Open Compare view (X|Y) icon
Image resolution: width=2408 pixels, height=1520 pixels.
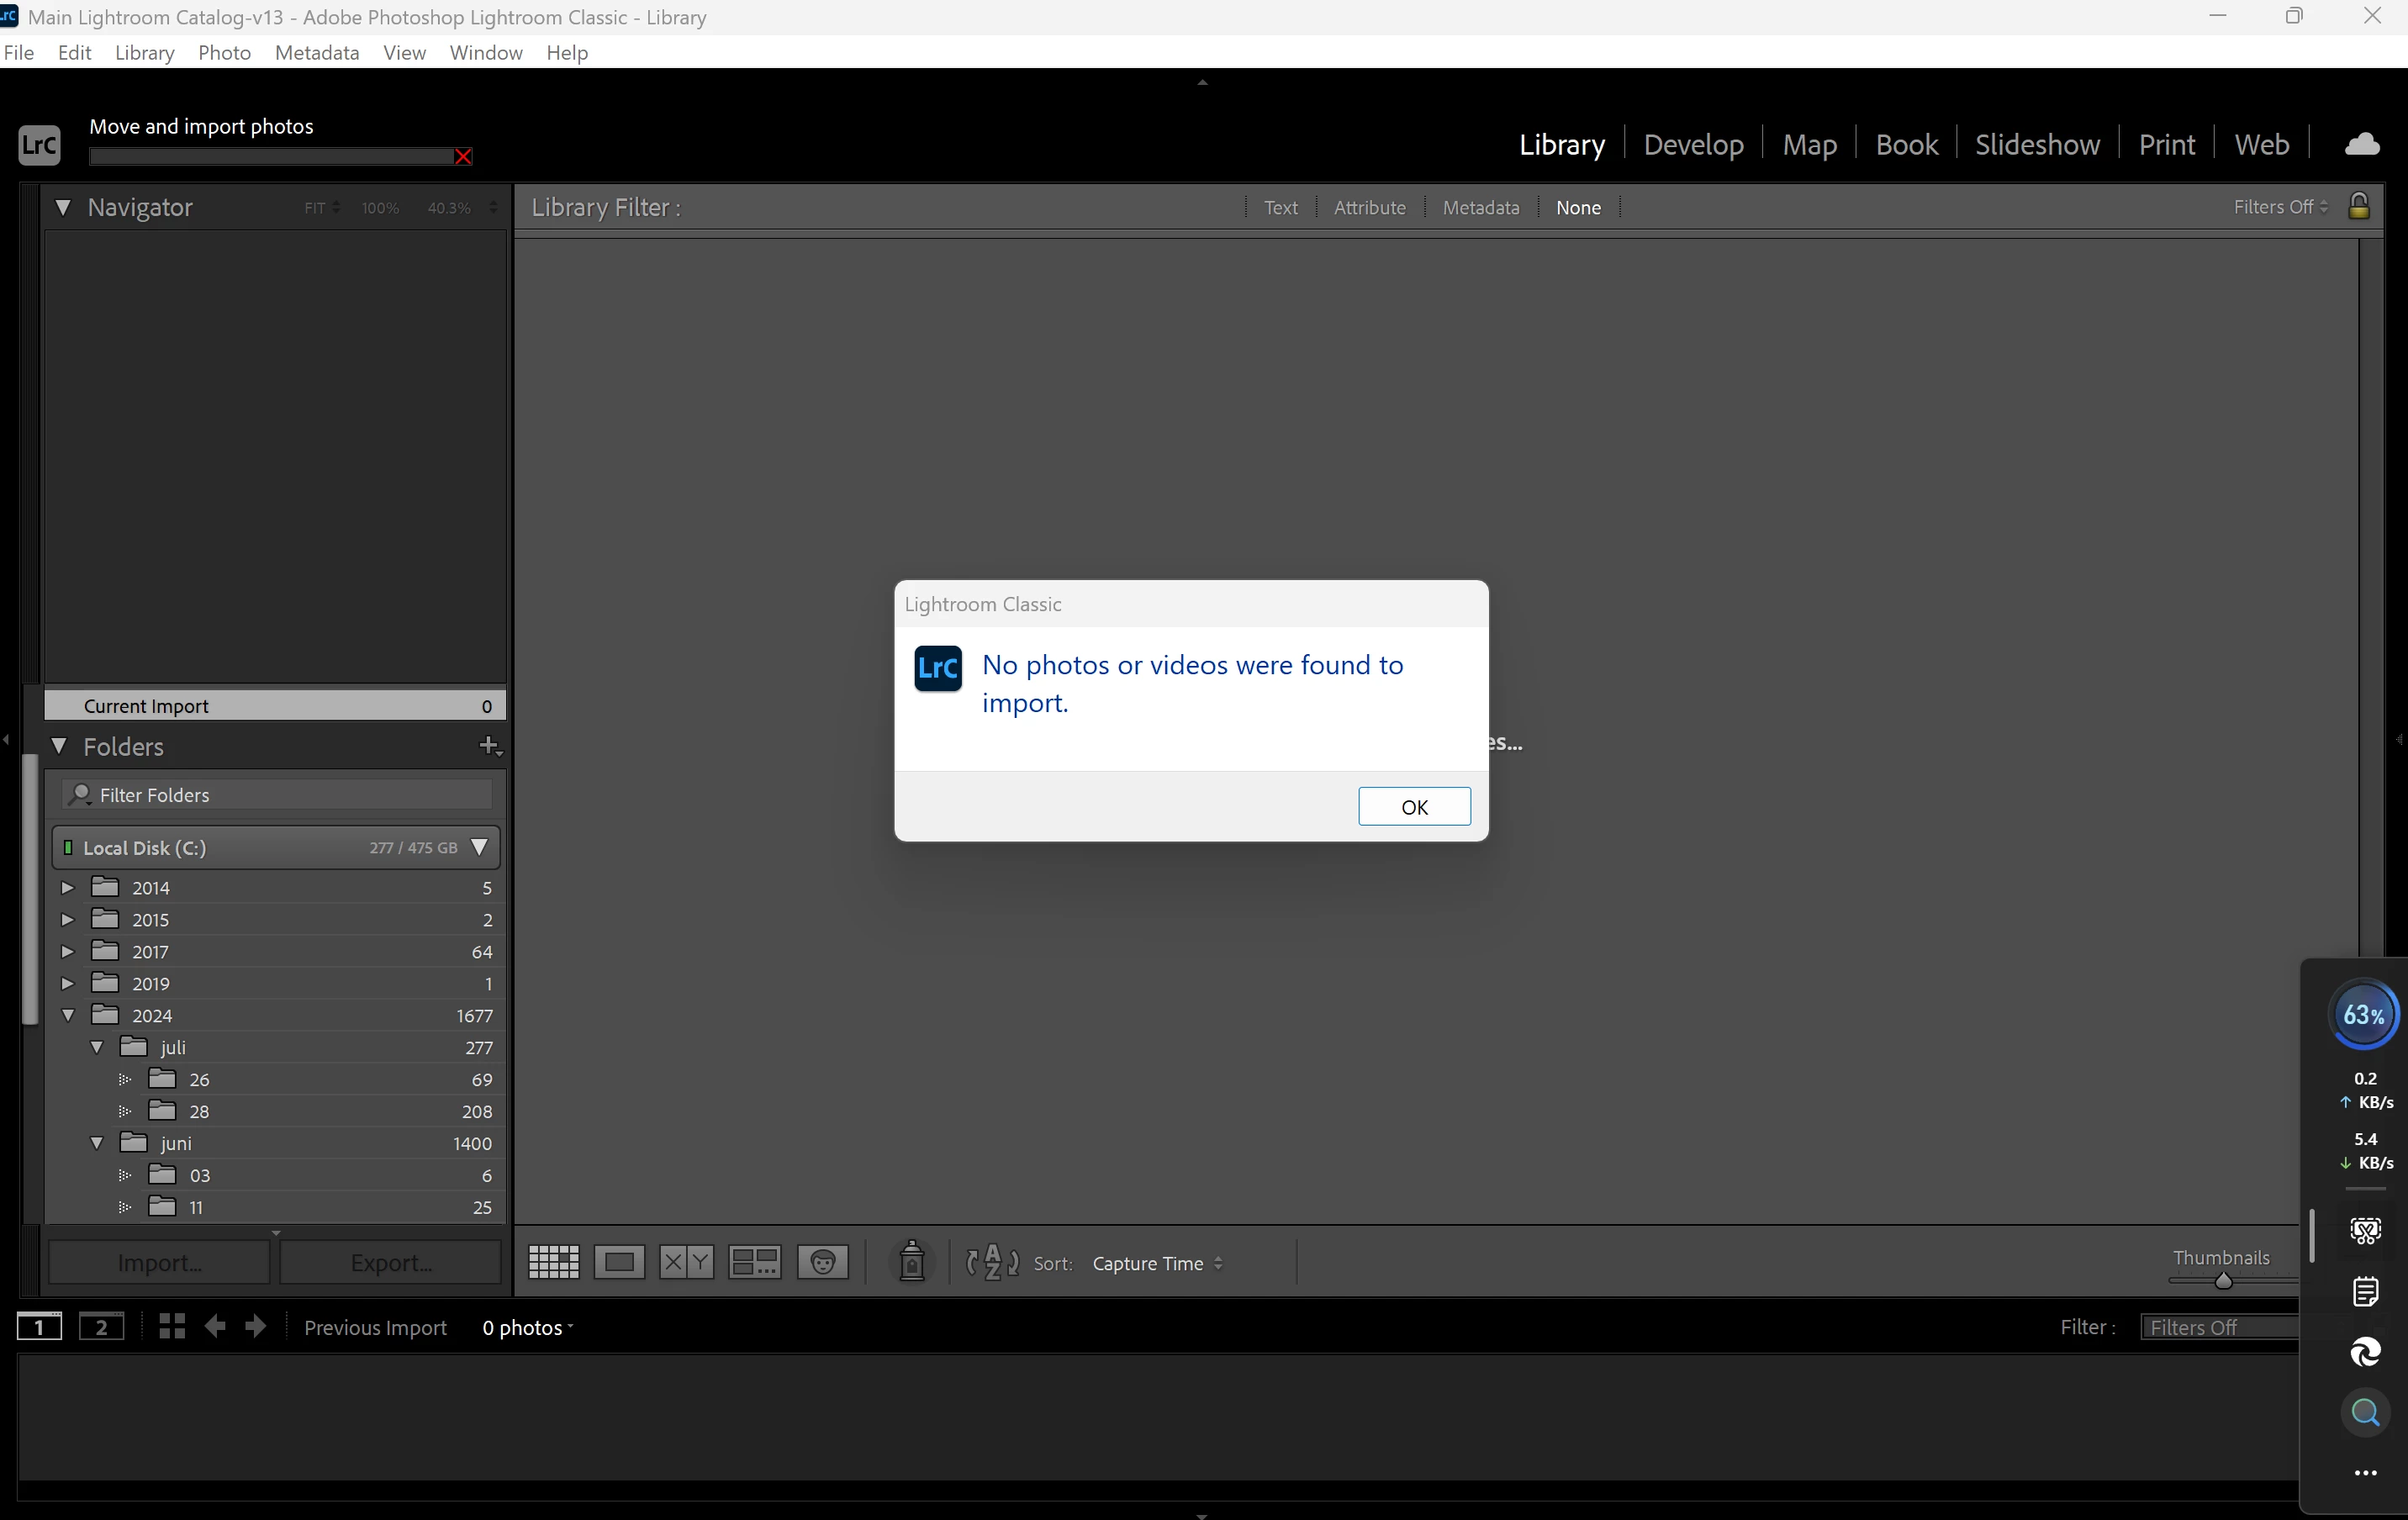click(686, 1262)
